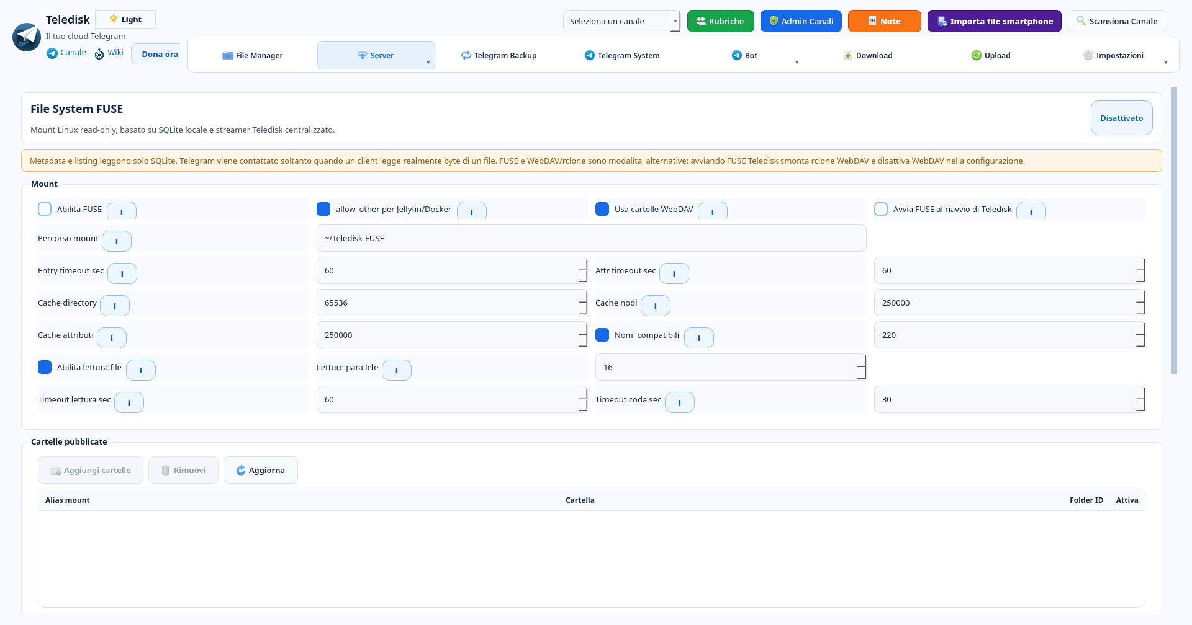Open the Seleziona un canale dropdown
Screen dimensions: 1192x625
[621, 21]
